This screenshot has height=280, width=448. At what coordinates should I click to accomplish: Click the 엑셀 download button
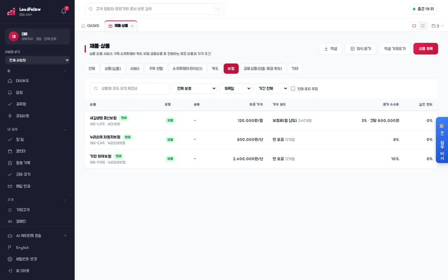[330, 49]
